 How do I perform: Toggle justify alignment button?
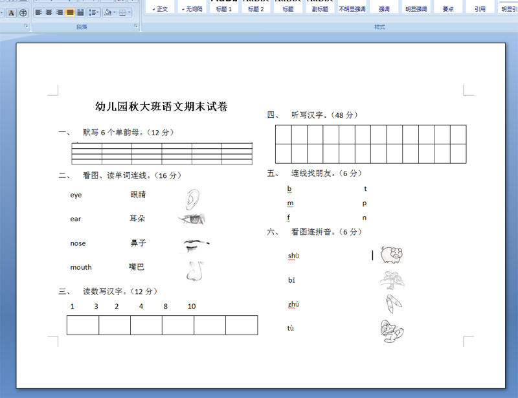(x=70, y=12)
